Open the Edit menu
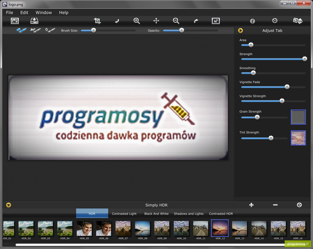313x249 pixels. 24,13
